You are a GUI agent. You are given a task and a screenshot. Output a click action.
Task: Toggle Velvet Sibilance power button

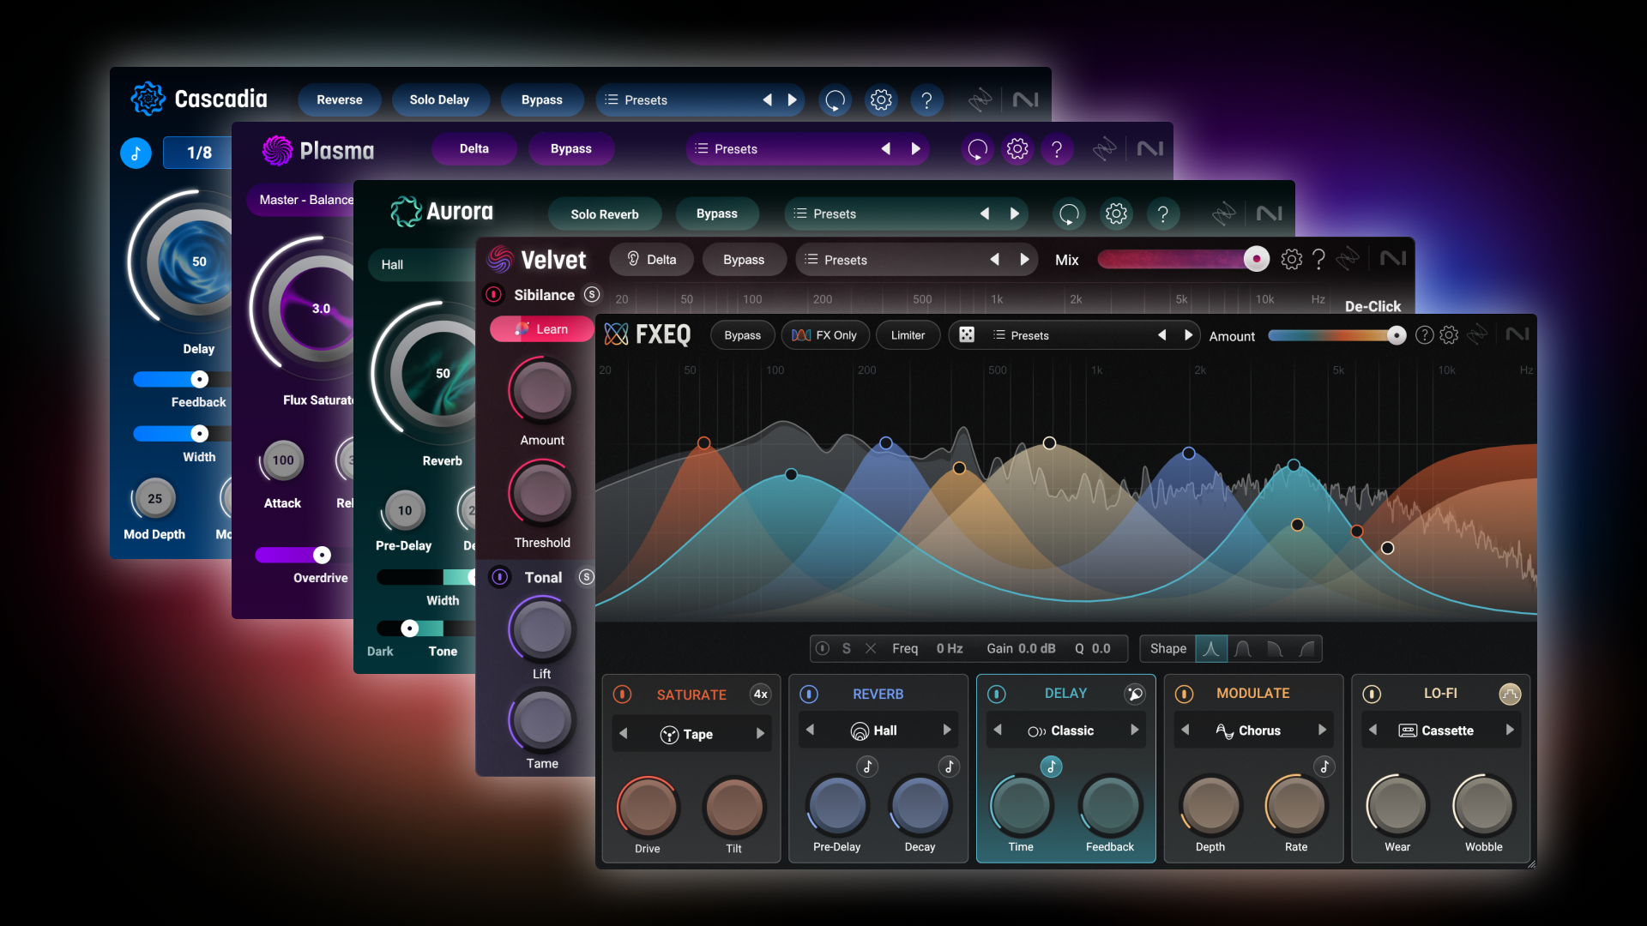click(x=494, y=295)
